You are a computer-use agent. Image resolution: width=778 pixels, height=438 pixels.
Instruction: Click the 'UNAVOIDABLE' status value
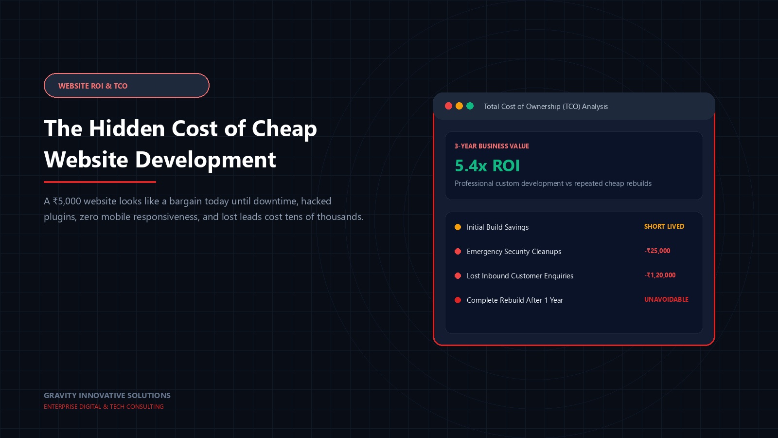(x=666, y=299)
